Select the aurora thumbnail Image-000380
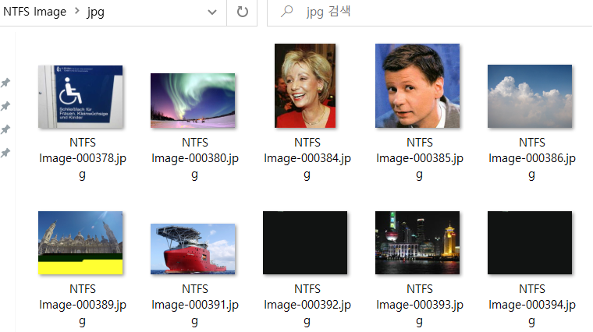Viewport: 593px width, 332px height. pos(193,101)
